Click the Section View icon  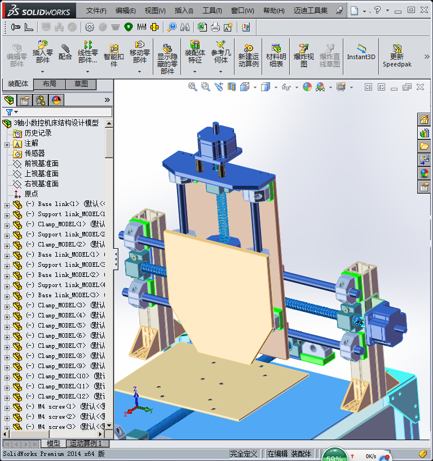tap(232, 87)
